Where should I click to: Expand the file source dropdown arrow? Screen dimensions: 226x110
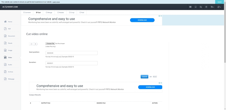pyautogui.click(x=36, y=44)
